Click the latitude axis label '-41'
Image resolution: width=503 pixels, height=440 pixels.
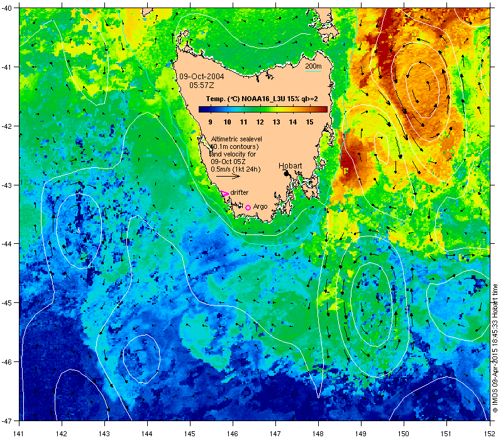click(x=6, y=67)
